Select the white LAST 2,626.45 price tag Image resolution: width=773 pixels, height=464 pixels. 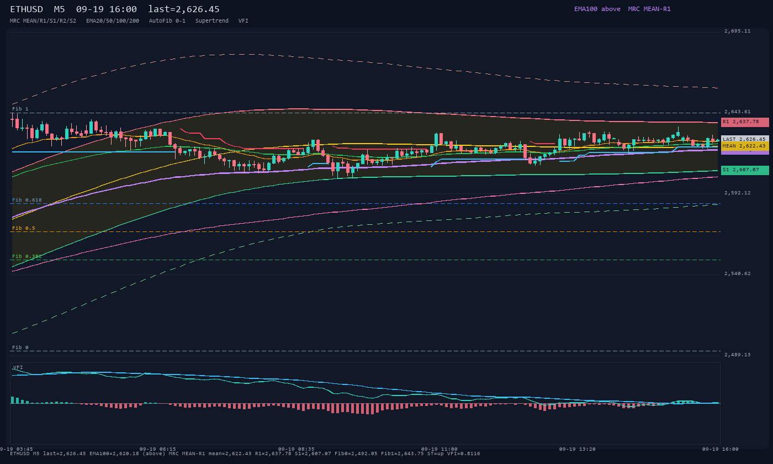click(x=745, y=139)
